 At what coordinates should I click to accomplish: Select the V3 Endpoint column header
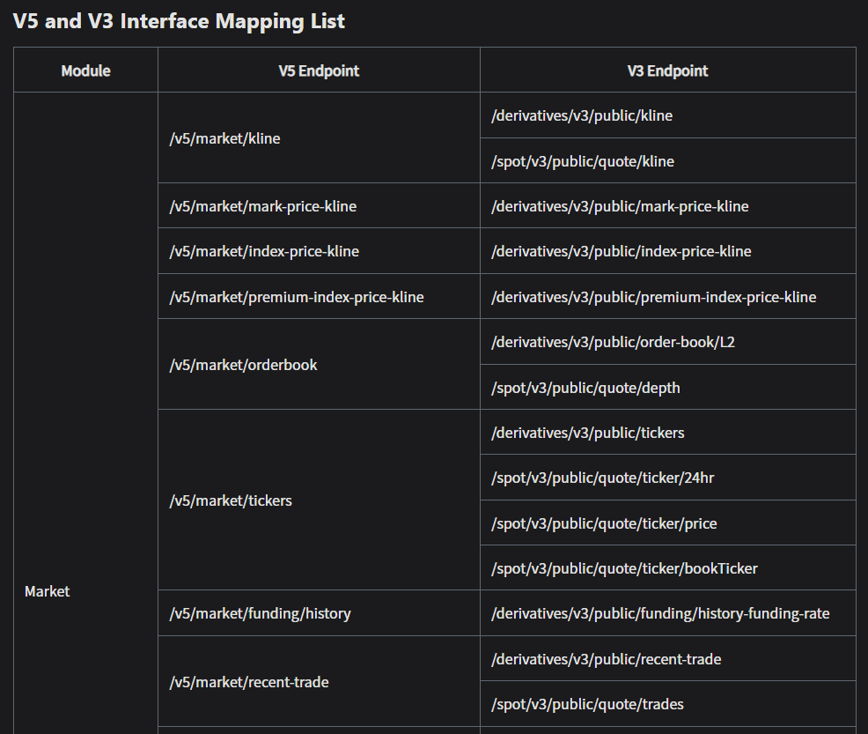point(667,70)
